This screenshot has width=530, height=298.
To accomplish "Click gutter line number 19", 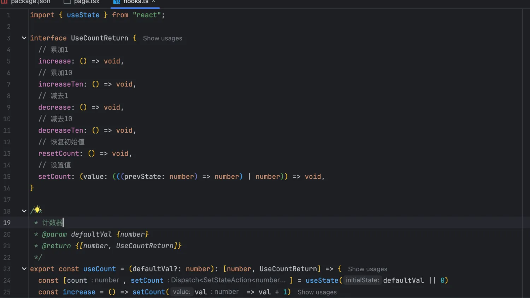I will (7, 223).
